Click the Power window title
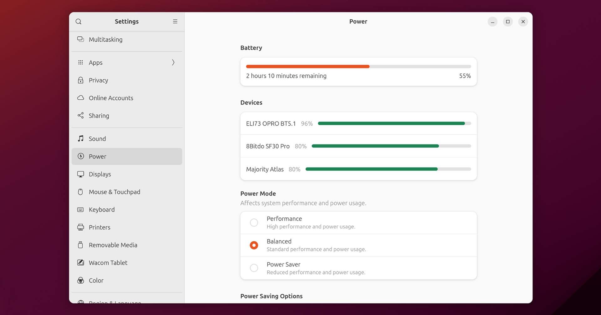The height and width of the screenshot is (315, 601). tap(358, 22)
